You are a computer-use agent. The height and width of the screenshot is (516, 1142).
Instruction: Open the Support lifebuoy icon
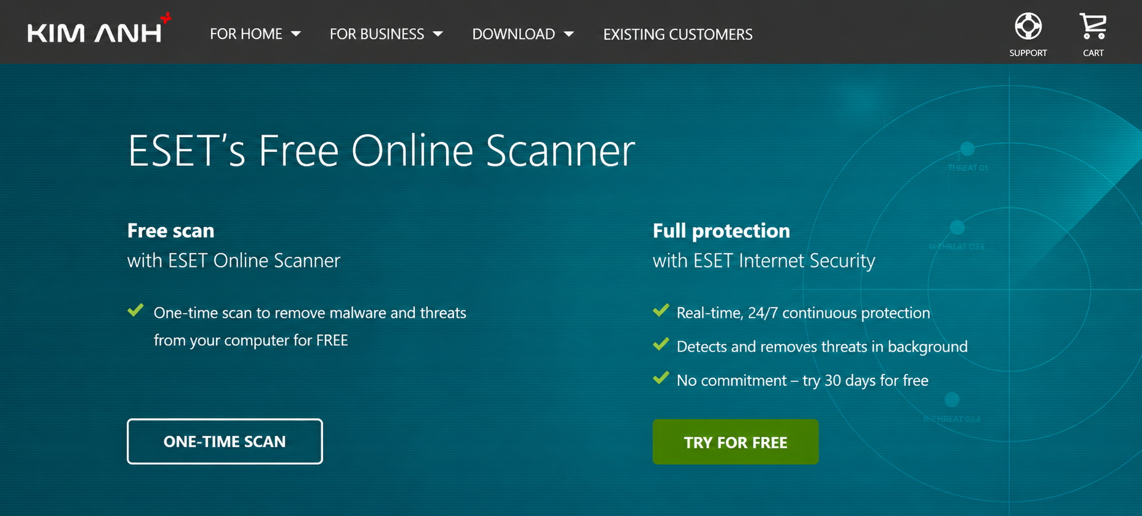click(1028, 26)
